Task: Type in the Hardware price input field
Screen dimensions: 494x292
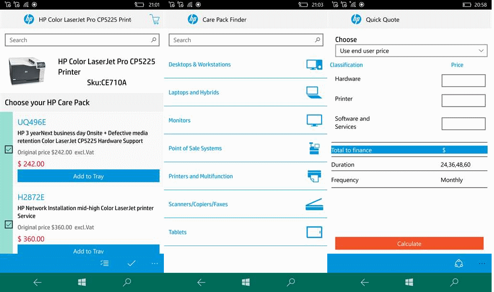Action: point(463,80)
